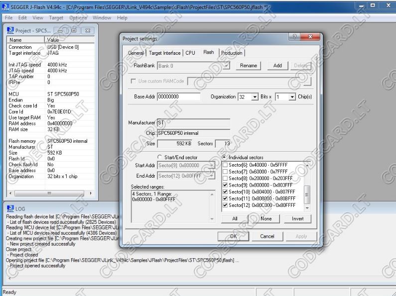Image resolution: width=396 pixels, height=296 pixels.
Task: Switch to the General tab
Action: point(135,53)
